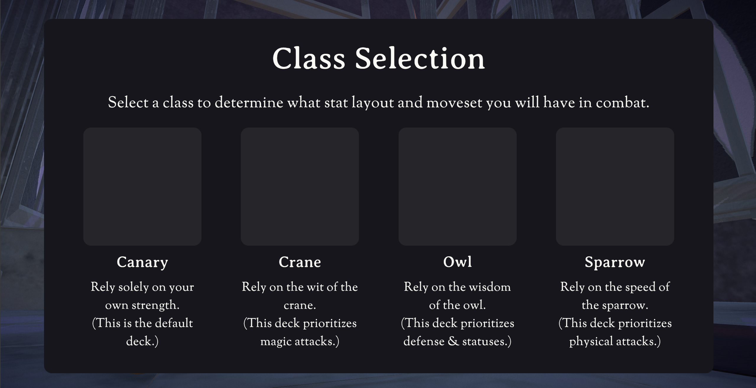The image size is (756, 388).
Task: Pick the Sparrow class card image
Action: [x=615, y=187]
